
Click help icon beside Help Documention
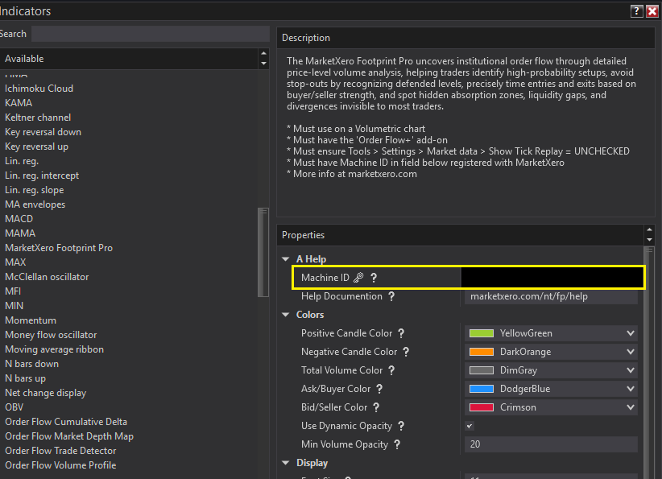click(391, 296)
